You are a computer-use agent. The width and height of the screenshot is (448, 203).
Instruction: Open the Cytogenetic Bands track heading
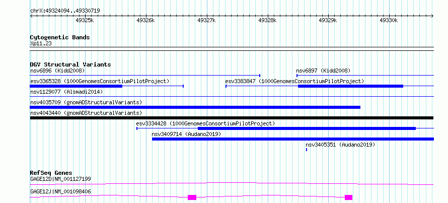coord(60,37)
